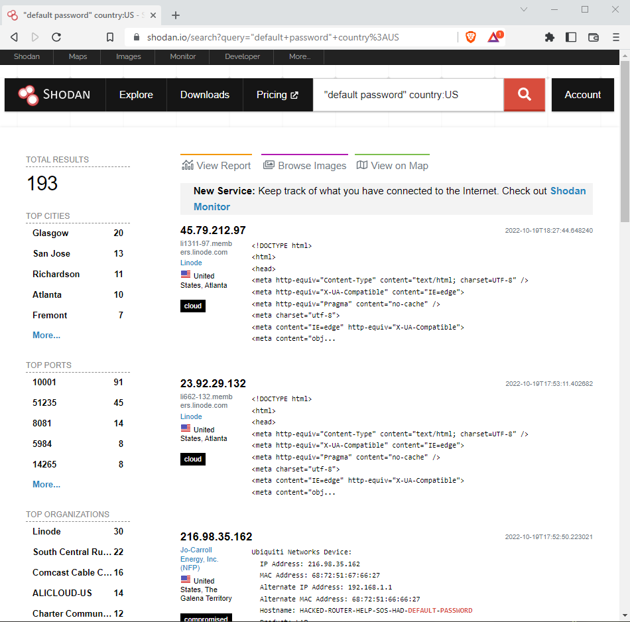Click the tab search chevron icon
Viewport: 630px width, 622px height.
coord(523,9)
